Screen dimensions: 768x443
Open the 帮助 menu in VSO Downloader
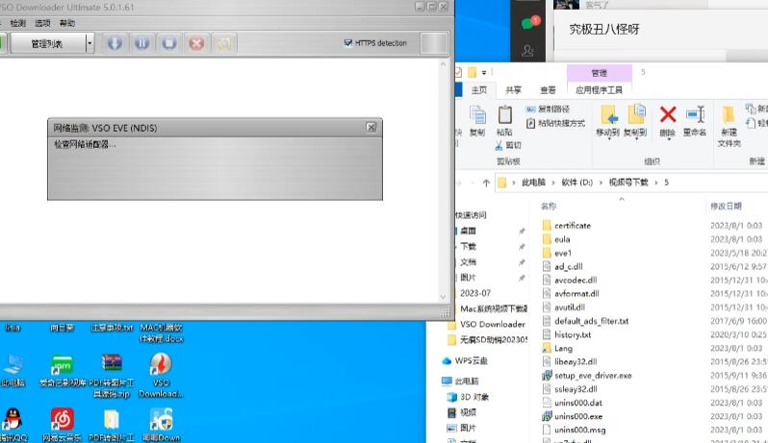tap(67, 23)
